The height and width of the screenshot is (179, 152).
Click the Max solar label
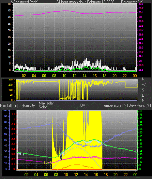pyautogui.click(x=46, y=103)
